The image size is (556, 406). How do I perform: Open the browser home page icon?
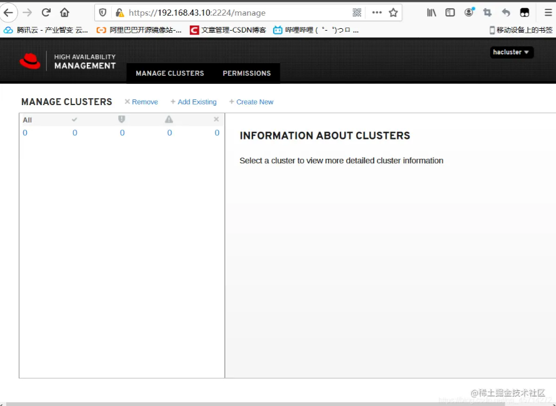64,13
